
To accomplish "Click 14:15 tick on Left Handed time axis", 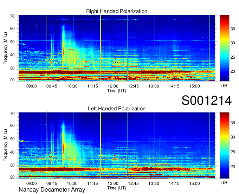I will [x=174, y=183].
